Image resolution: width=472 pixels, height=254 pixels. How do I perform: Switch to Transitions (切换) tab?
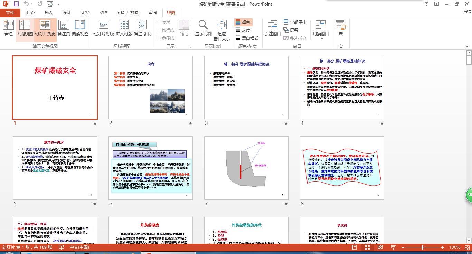pyautogui.click(x=85, y=13)
